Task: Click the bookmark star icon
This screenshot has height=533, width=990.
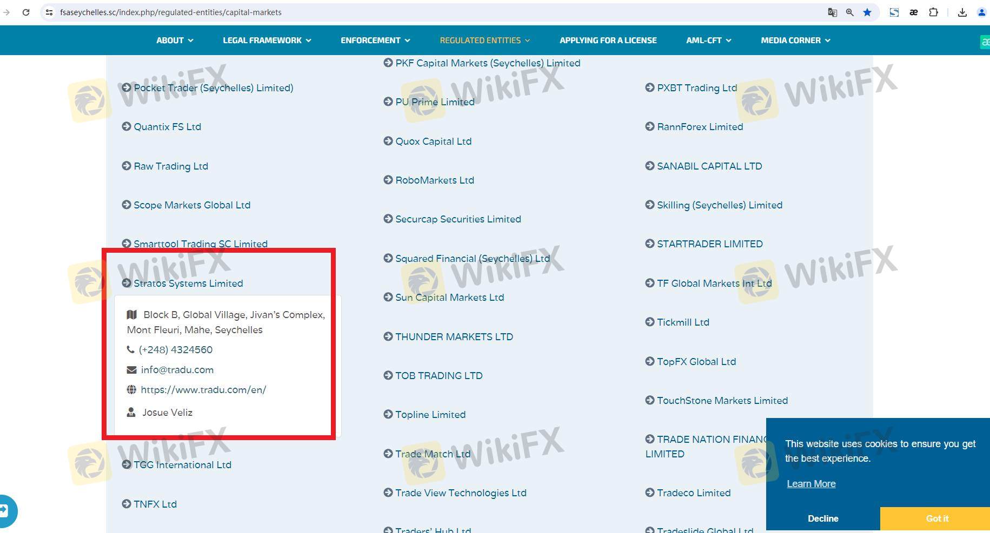Action: tap(867, 12)
